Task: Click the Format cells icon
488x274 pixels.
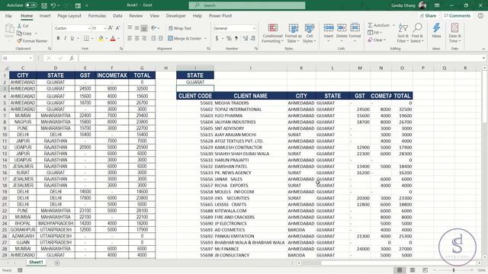Action: pos(355,28)
